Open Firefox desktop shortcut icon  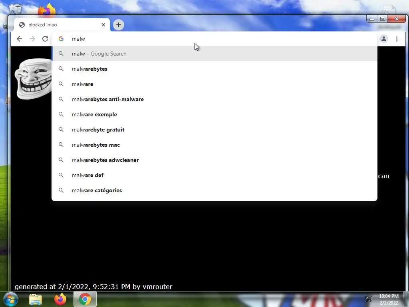pyautogui.click(x=47, y=10)
